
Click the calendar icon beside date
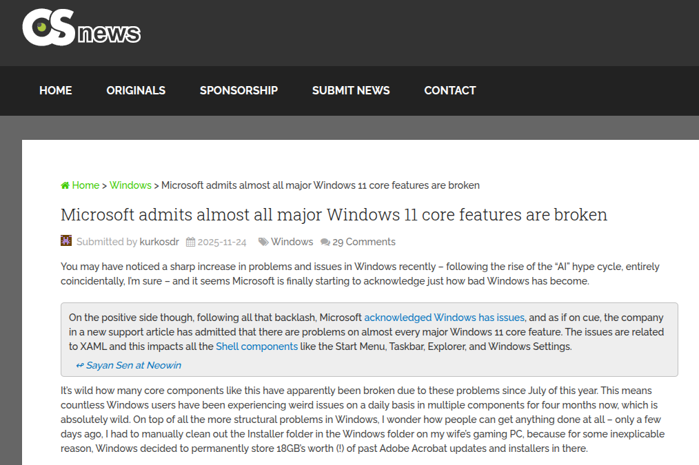(190, 242)
